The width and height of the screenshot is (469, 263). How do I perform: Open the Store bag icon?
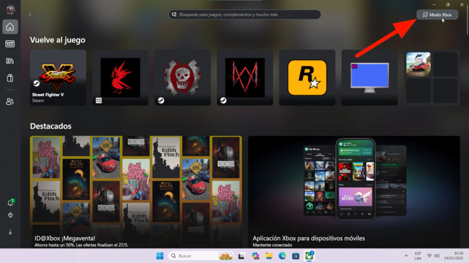pyautogui.click(x=10, y=78)
